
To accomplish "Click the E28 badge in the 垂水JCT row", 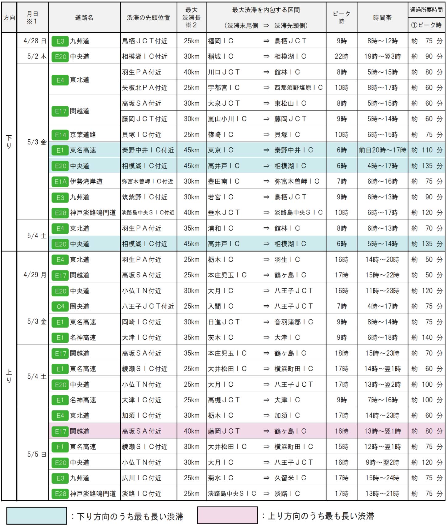I will [60, 213].
